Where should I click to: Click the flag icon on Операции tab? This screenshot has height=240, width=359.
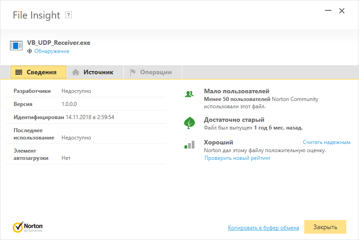tap(133, 72)
